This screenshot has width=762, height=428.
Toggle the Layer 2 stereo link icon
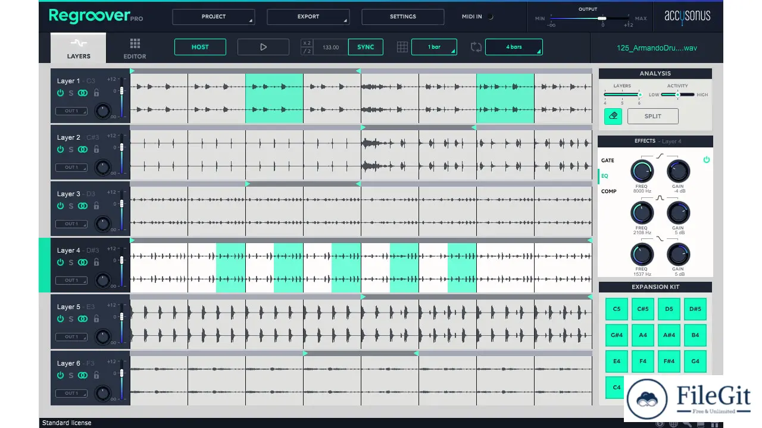[x=83, y=149]
